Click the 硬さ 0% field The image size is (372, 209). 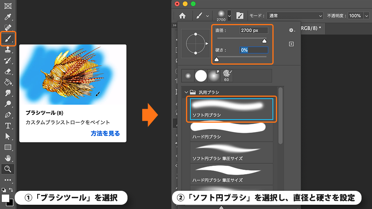click(x=254, y=50)
